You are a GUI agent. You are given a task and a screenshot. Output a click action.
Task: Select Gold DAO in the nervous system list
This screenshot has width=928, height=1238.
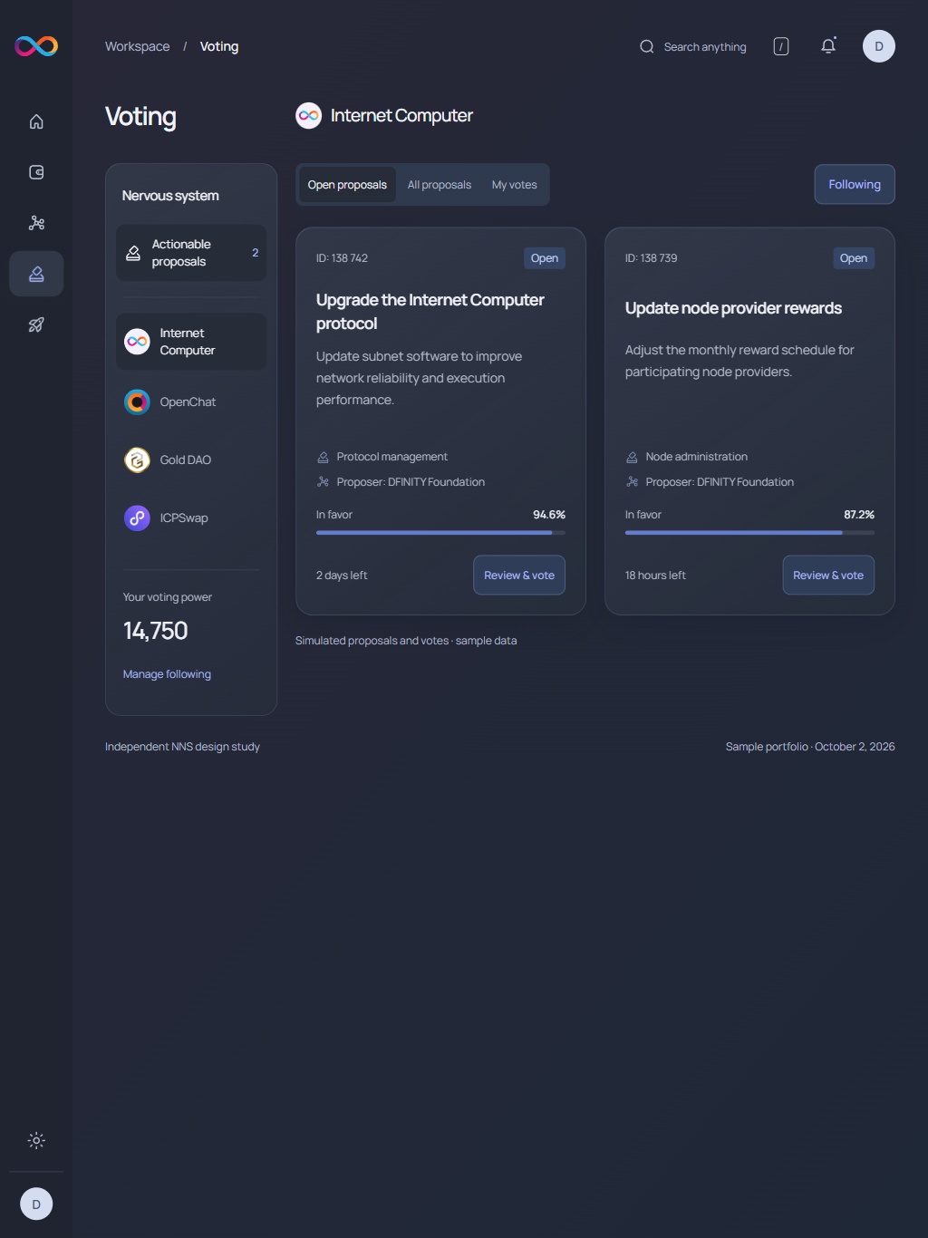[x=191, y=459]
